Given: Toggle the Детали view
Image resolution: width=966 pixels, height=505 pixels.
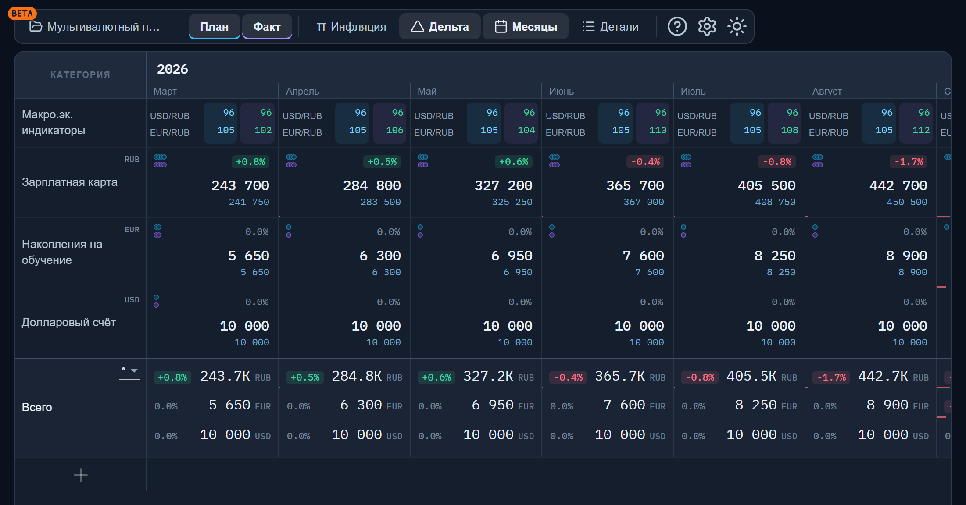Looking at the screenshot, I should (610, 27).
